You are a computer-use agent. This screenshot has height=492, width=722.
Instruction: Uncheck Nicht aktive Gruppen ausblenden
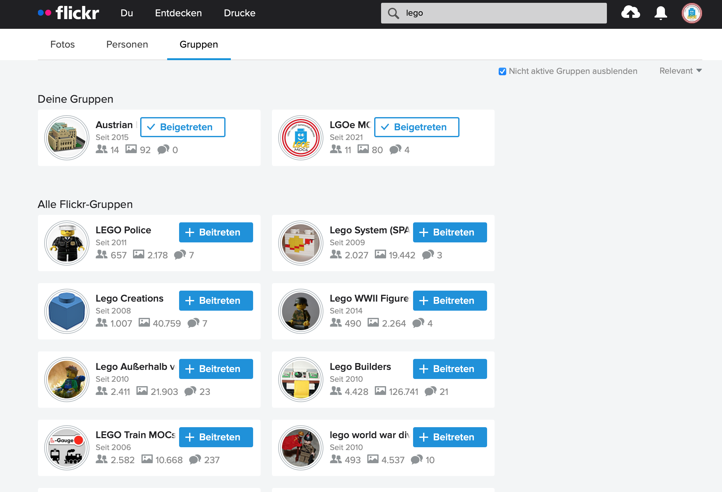502,71
